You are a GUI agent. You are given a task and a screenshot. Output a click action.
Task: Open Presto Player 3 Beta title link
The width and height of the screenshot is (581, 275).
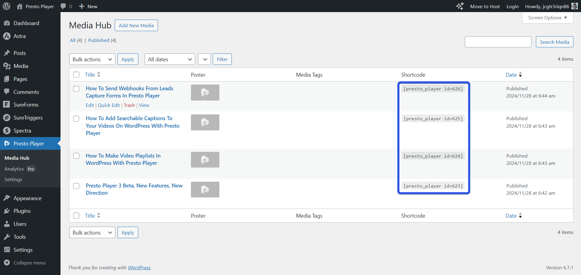(134, 189)
